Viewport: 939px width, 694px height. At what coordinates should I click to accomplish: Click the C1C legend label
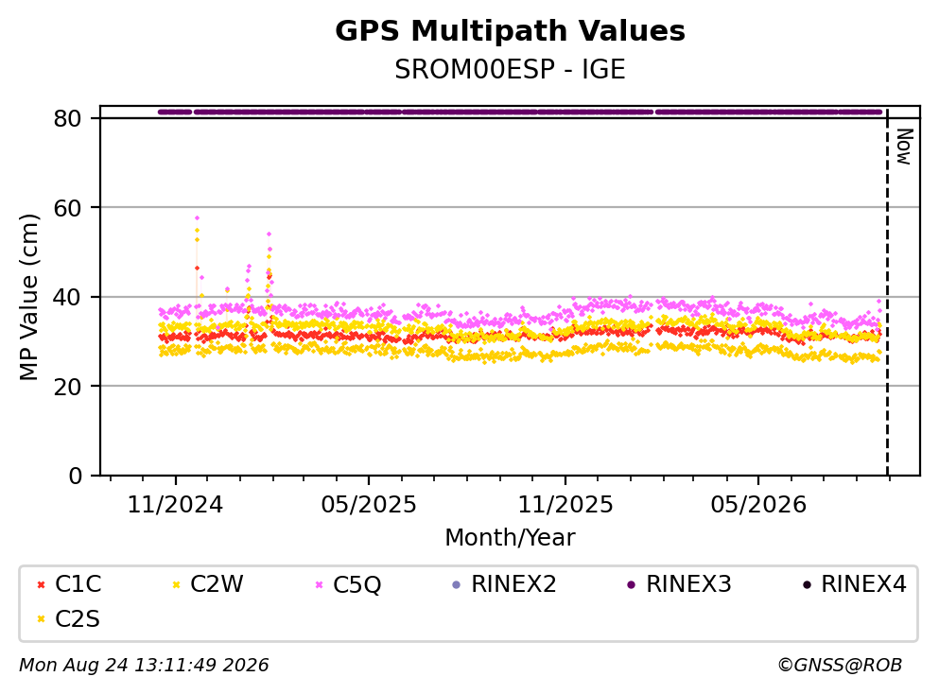78,584
